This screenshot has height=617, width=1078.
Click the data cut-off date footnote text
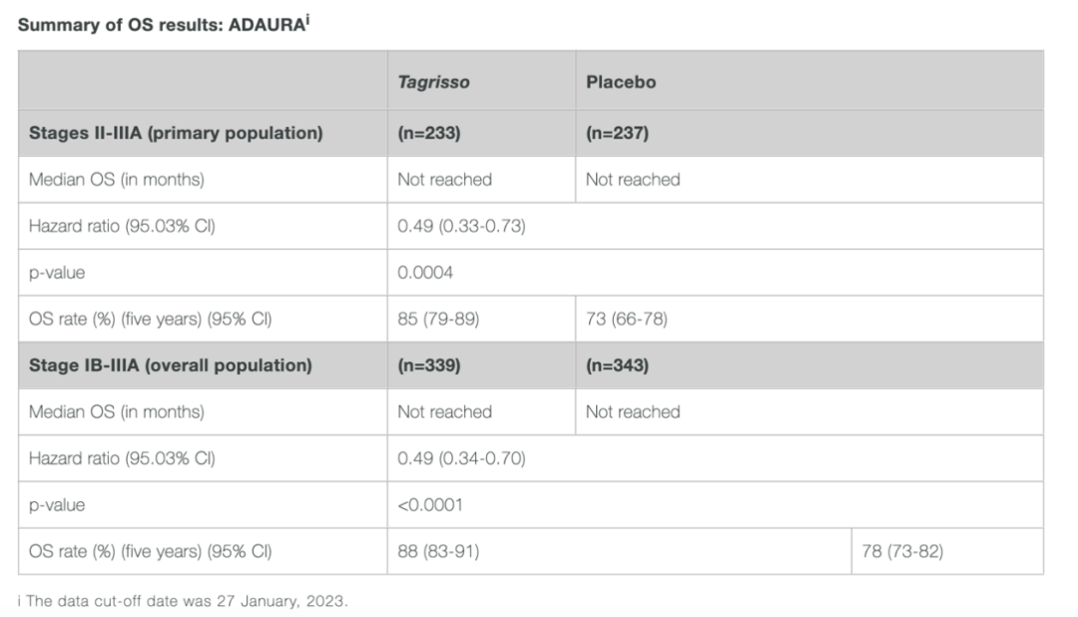[x=183, y=600]
